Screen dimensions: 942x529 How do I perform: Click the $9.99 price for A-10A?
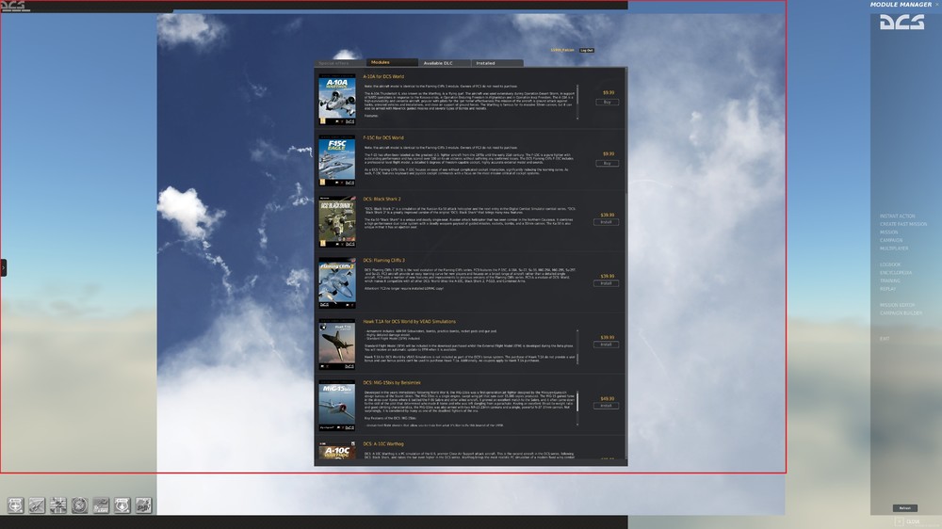tap(609, 93)
